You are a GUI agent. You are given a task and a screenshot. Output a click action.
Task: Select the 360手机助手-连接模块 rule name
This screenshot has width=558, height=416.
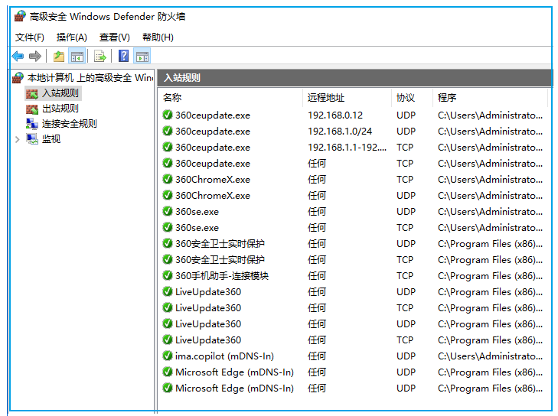222,275
